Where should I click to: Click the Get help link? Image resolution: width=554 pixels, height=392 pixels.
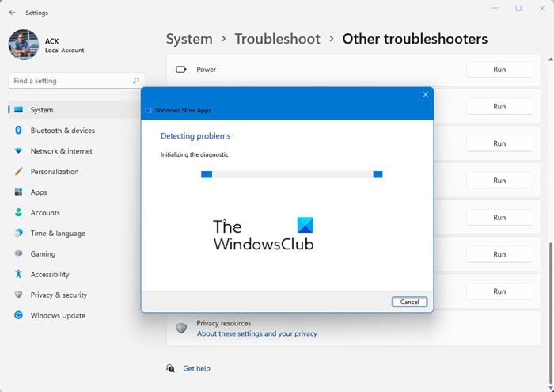[x=196, y=369]
